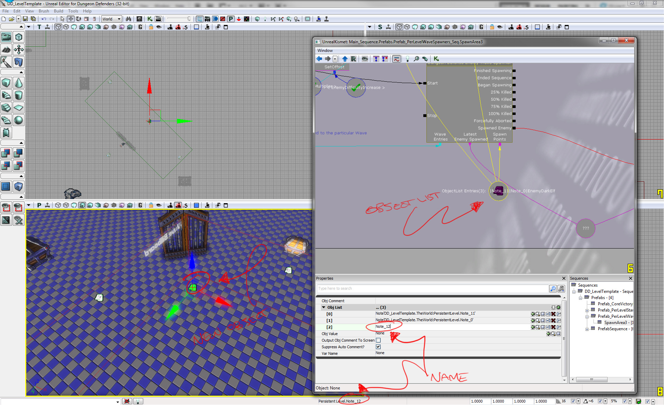This screenshot has width=664, height=405.
Task: Open the View menu
Action: coord(30,11)
